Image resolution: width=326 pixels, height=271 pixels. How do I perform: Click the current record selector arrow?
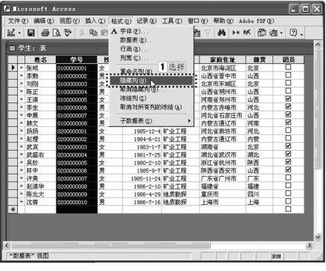pos(13,68)
